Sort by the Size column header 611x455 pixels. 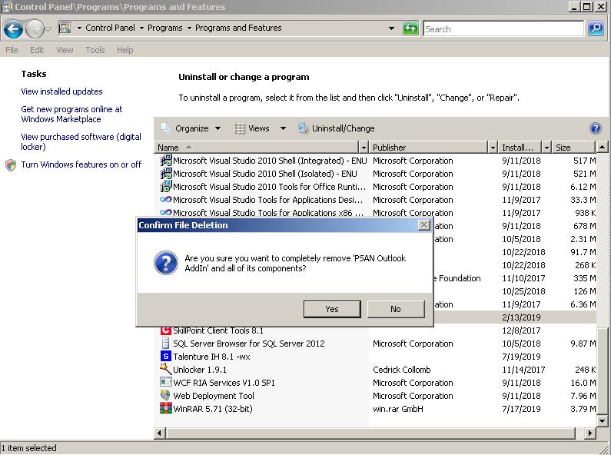(x=574, y=148)
